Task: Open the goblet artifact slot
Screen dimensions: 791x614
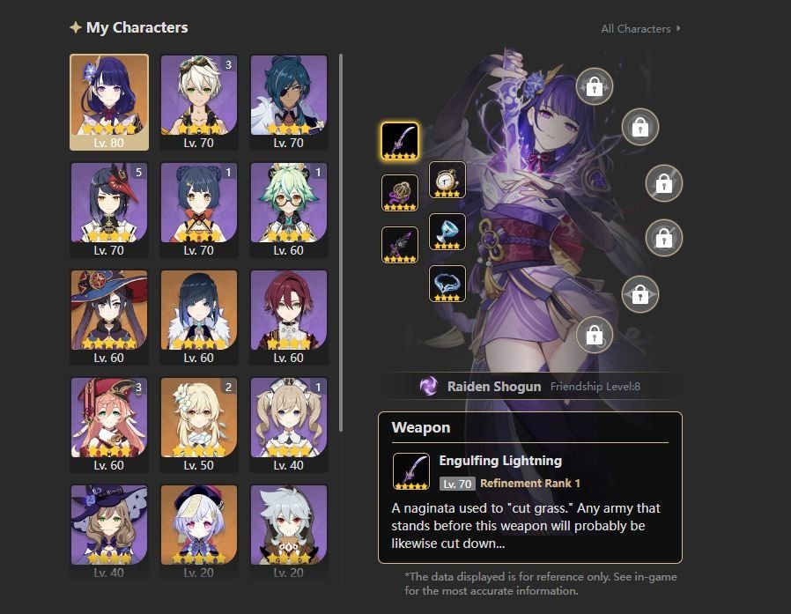Action: coord(447,232)
